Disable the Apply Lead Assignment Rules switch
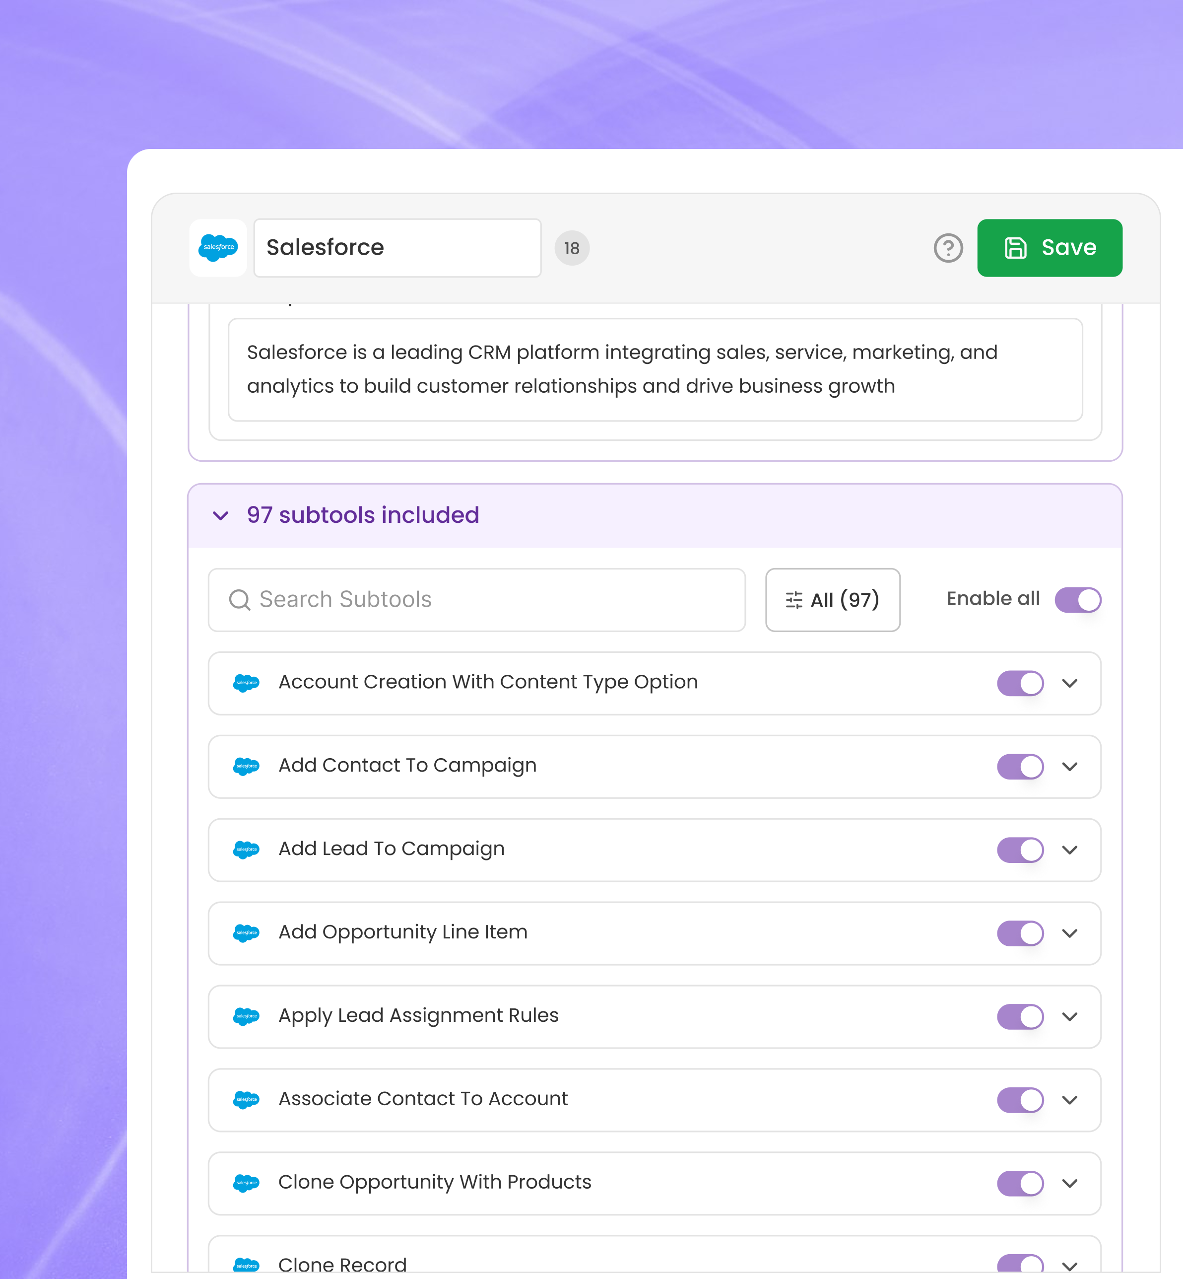1183x1279 pixels. [1020, 1016]
